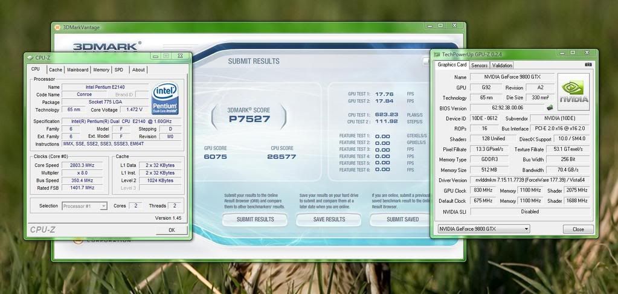The width and height of the screenshot is (618, 294).
Task: Click the Rated FSB value 1401.7 MHz
Action: coord(82,188)
